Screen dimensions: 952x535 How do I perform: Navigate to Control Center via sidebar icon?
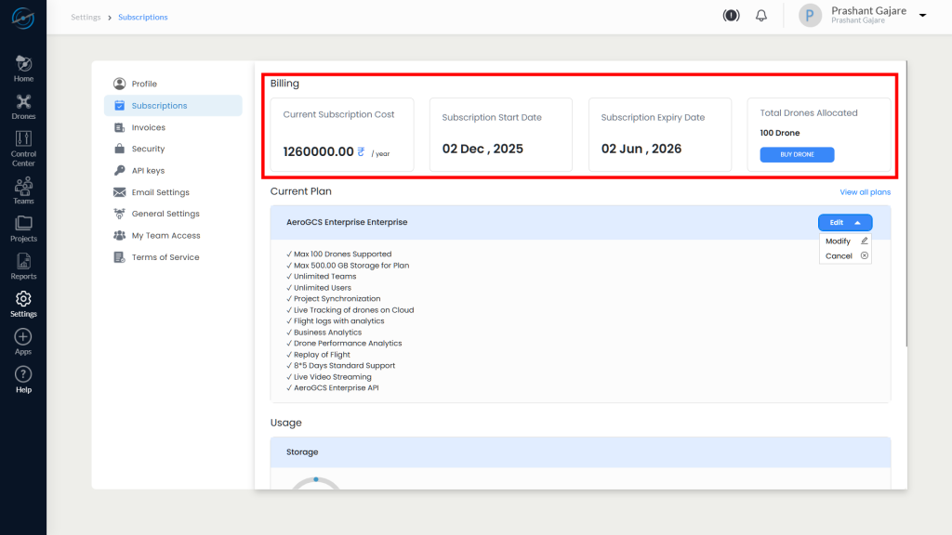point(23,144)
